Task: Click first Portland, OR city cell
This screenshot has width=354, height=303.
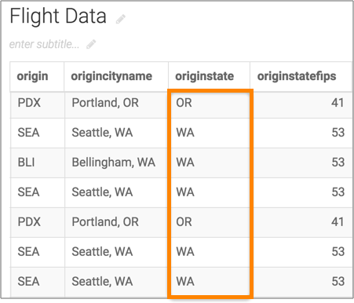Action: (x=105, y=103)
